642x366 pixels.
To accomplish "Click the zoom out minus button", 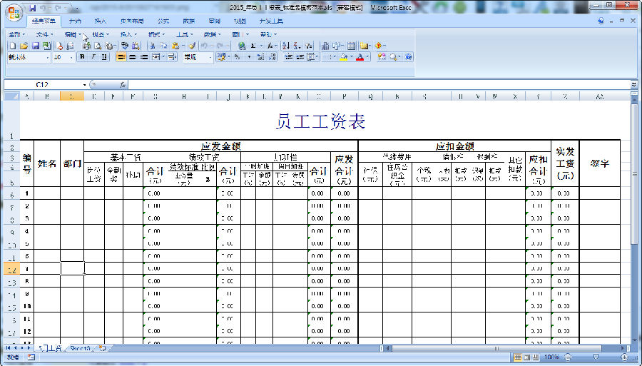I will [x=568, y=357].
